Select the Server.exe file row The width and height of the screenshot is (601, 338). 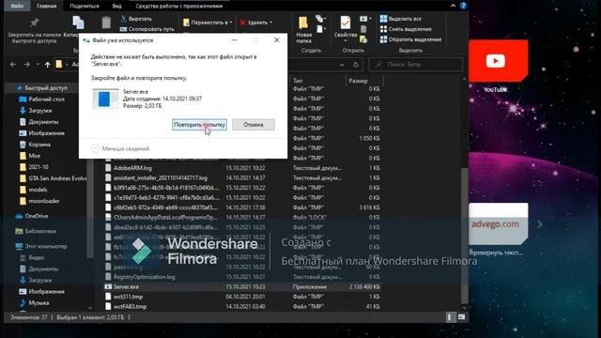click(x=242, y=286)
